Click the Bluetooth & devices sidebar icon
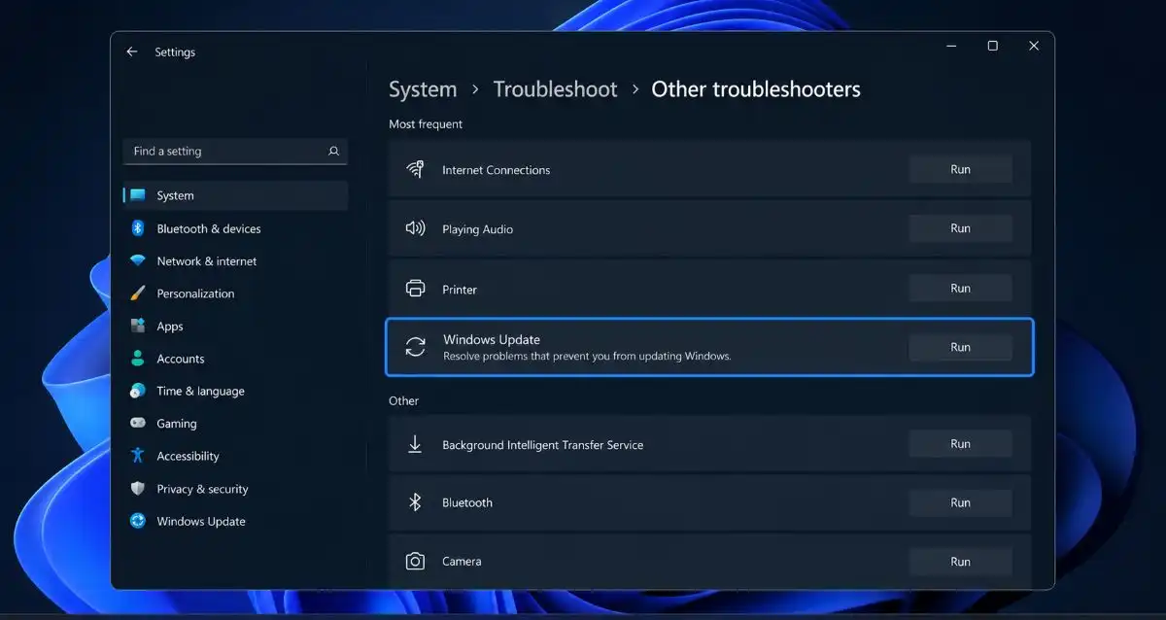 tap(138, 228)
